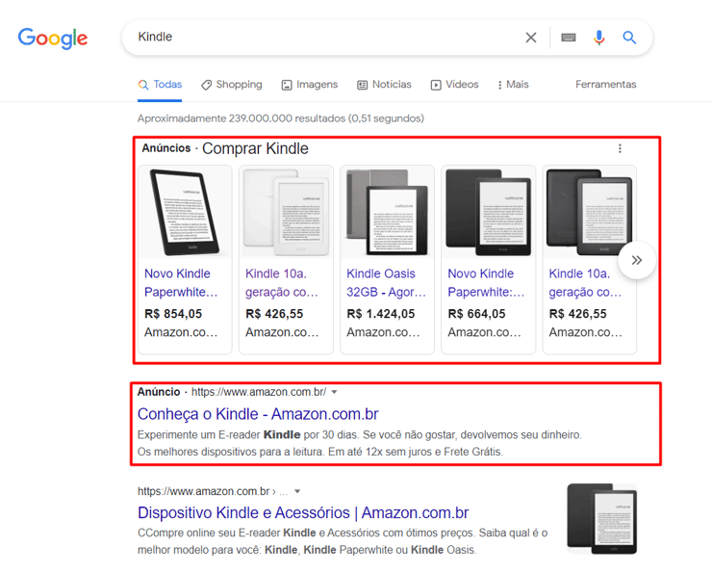Click the R$ 854,05 price
This screenshot has height=572, width=712.
(173, 314)
